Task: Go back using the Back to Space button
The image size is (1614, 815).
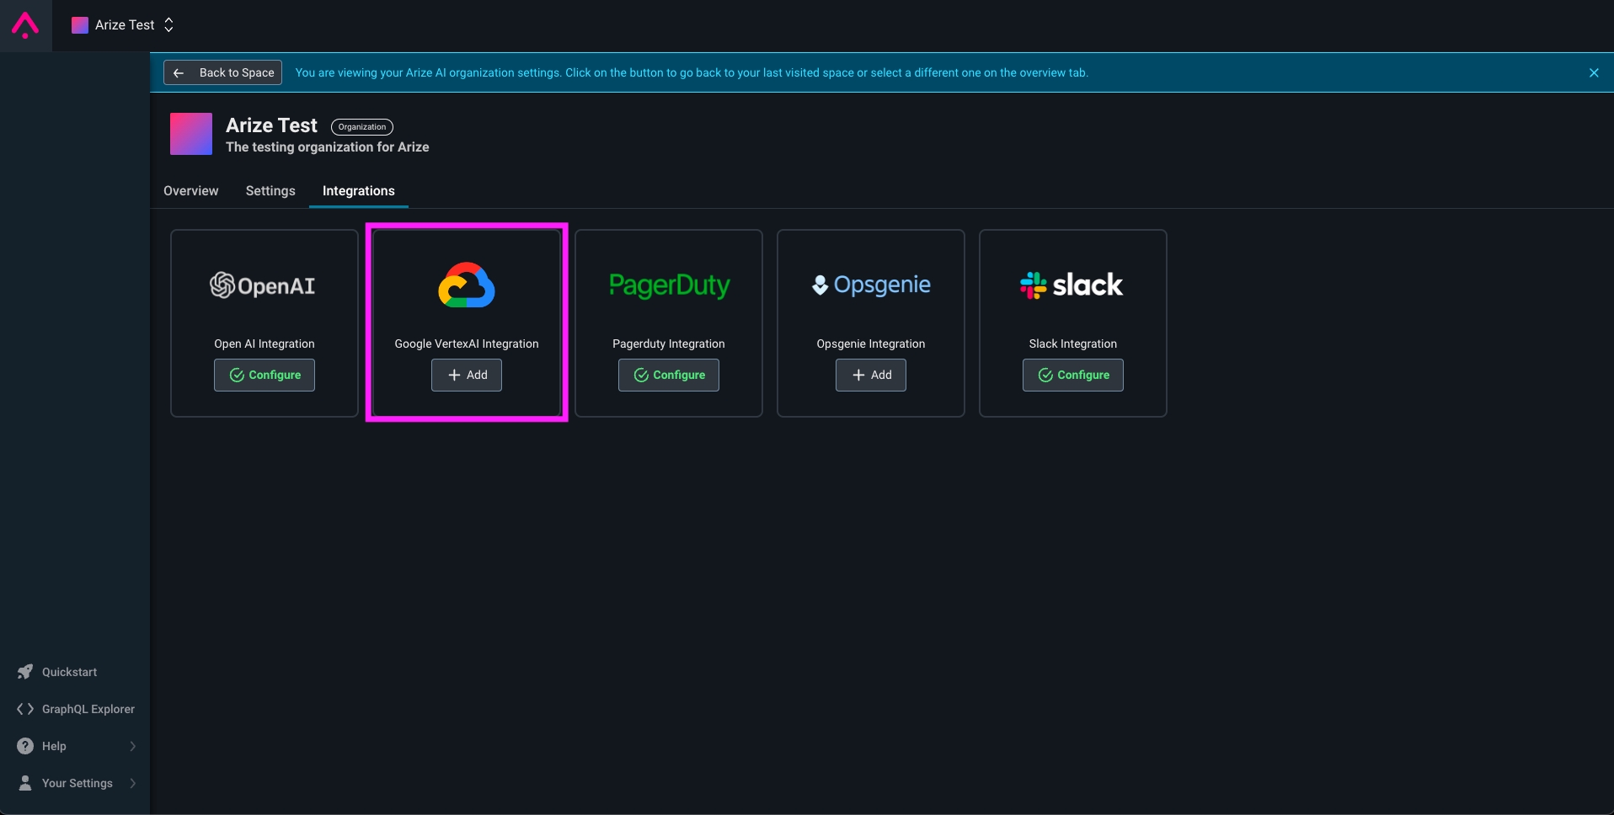Action: pos(222,72)
